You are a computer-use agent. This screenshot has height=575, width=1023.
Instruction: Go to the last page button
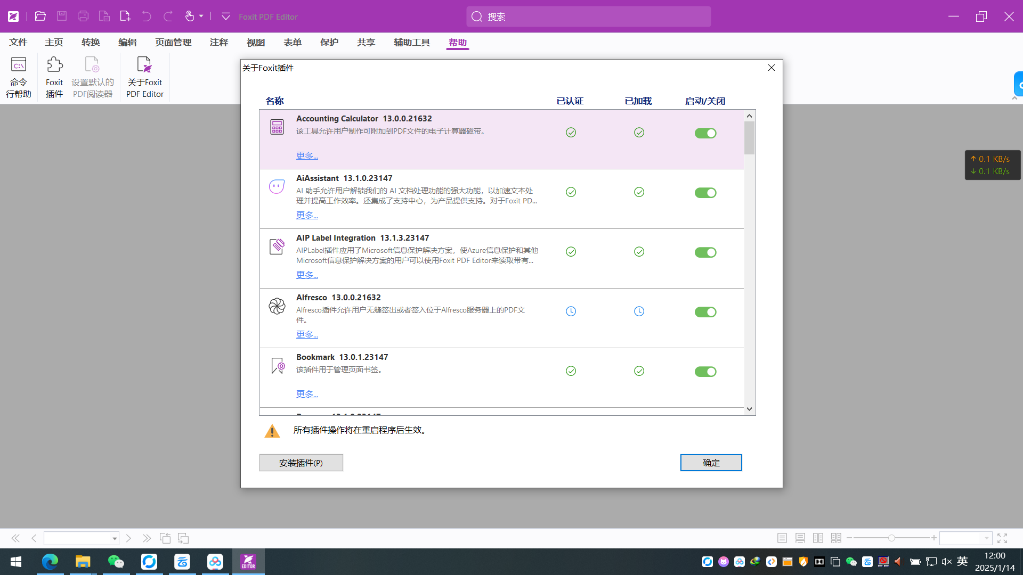coord(147,538)
